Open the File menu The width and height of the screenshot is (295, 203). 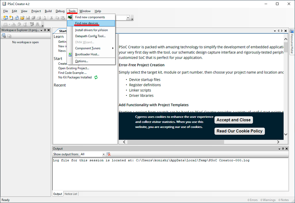[x=6, y=11]
